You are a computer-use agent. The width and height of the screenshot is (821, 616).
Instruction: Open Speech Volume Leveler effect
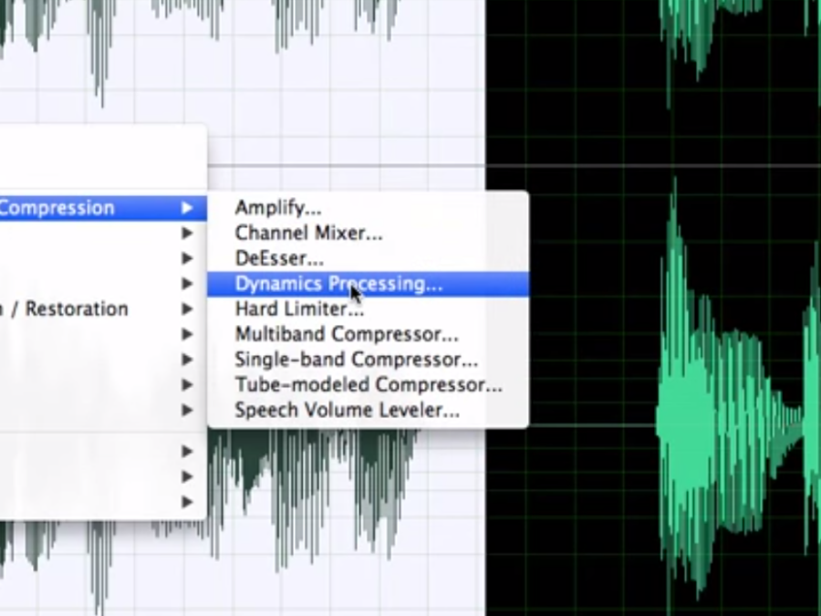click(347, 411)
